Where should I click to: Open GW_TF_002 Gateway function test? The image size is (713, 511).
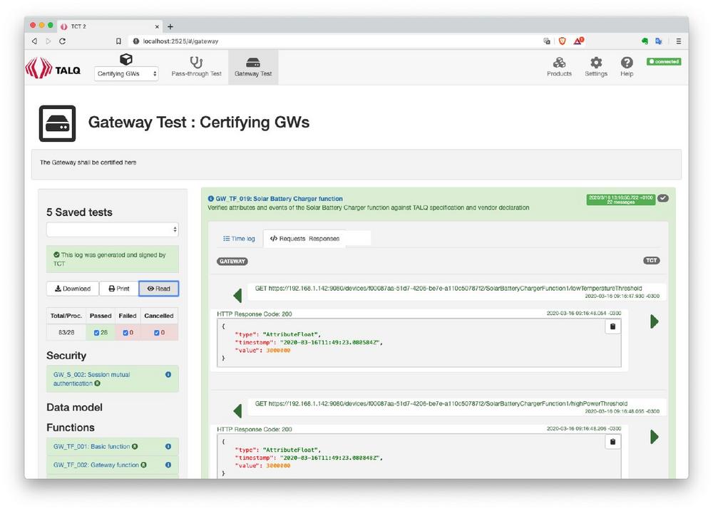[96, 465]
